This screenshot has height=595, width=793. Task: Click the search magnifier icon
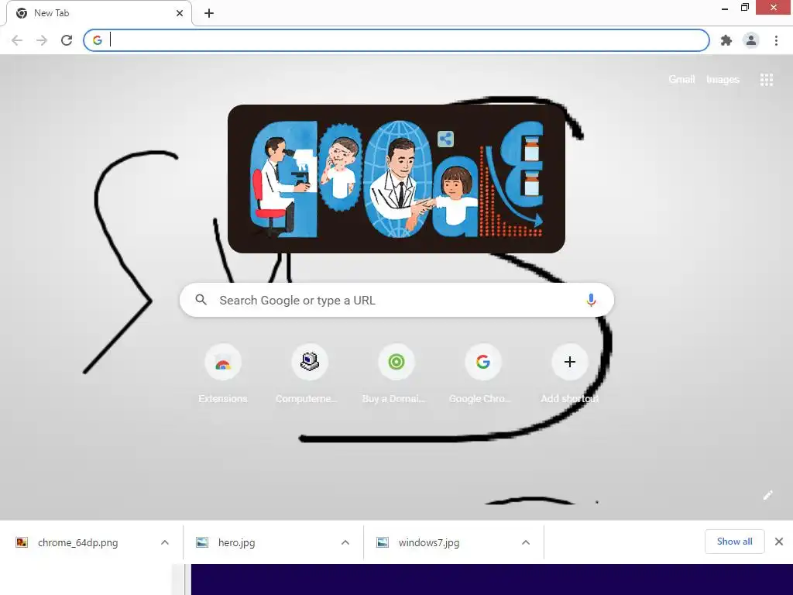(201, 300)
